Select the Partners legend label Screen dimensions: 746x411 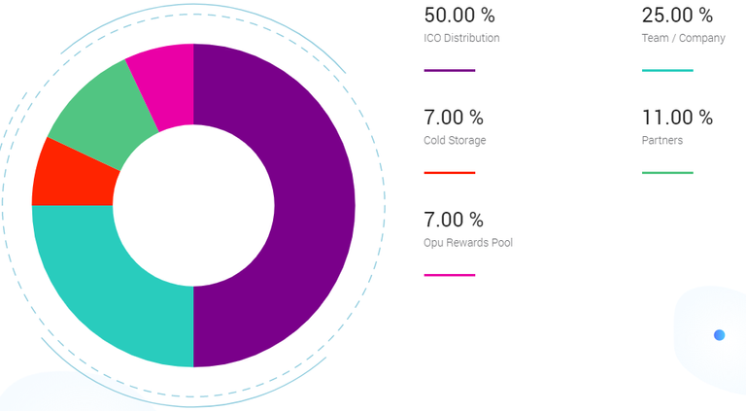pos(662,141)
